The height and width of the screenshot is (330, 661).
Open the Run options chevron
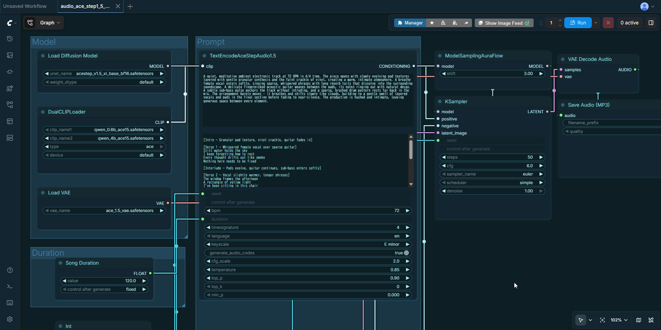596,23
